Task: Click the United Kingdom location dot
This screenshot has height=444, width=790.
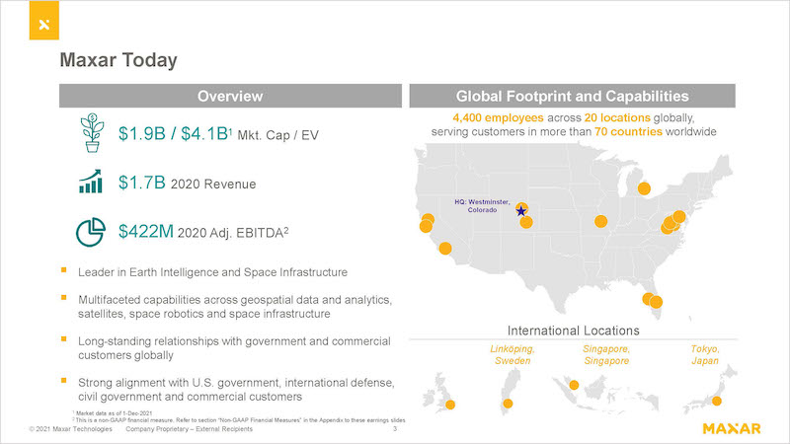Action: (x=450, y=405)
